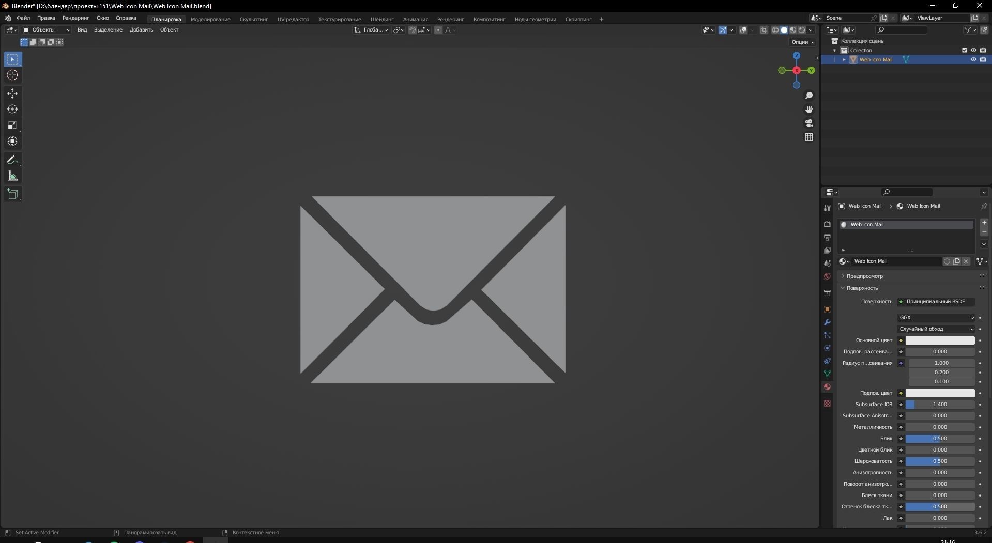The image size is (992, 543).
Task: Select the Measure ruler tool
Action: pyautogui.click(x=13, y=176)
